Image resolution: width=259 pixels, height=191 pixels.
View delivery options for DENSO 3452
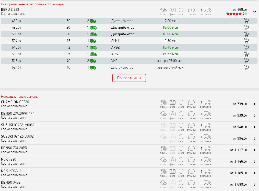tap(205, 185)
